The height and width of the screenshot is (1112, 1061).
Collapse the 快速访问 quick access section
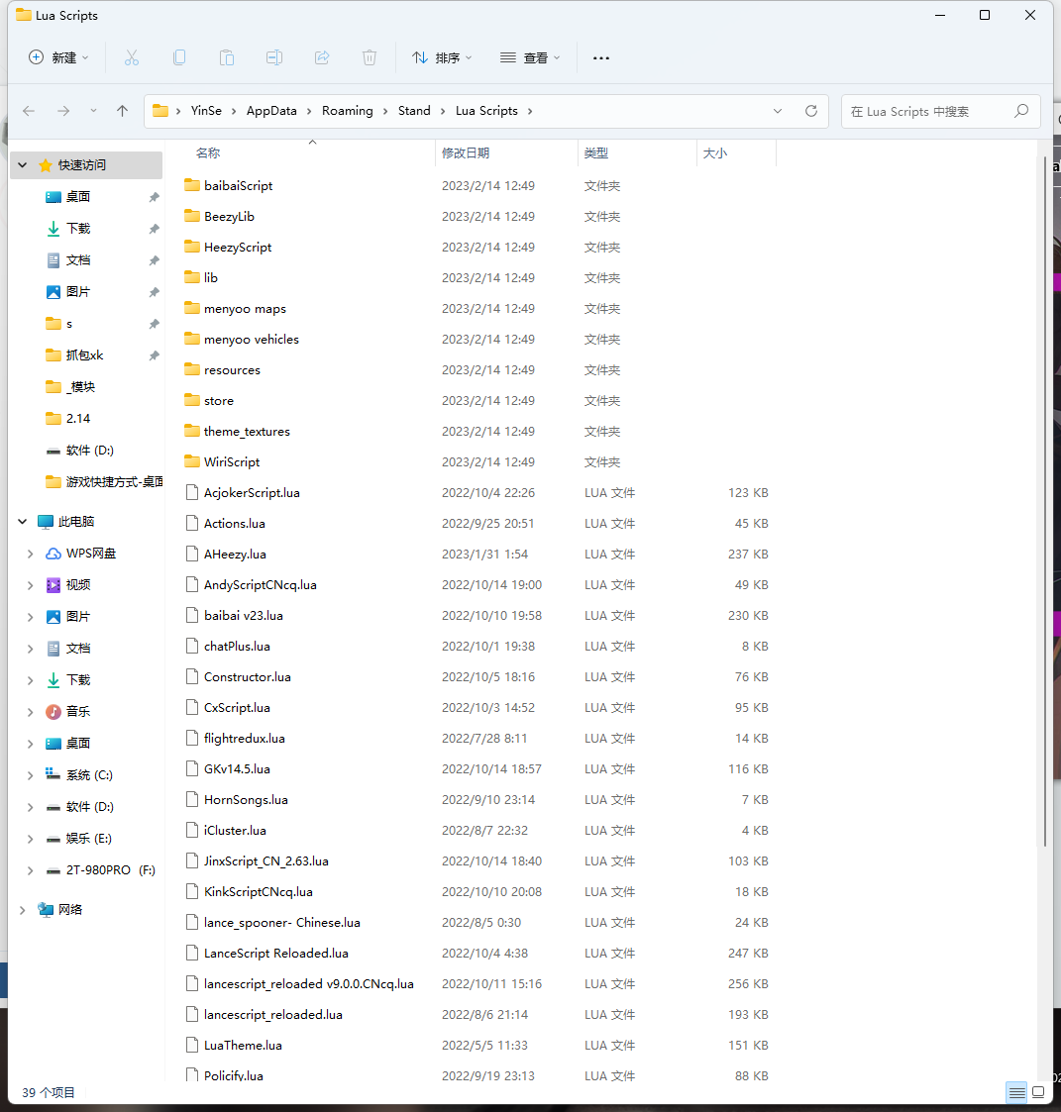[x=24, y=165]
